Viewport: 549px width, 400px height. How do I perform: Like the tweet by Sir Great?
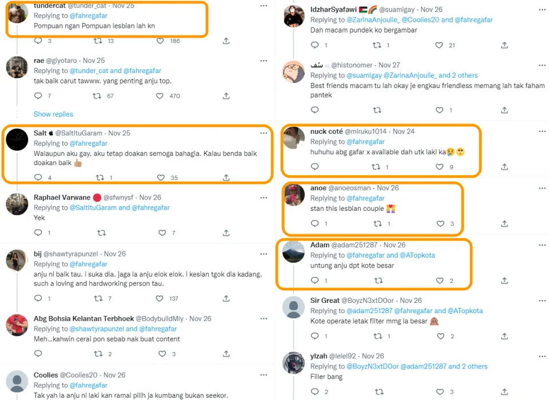pyautogui.click(x=439, y=336)
